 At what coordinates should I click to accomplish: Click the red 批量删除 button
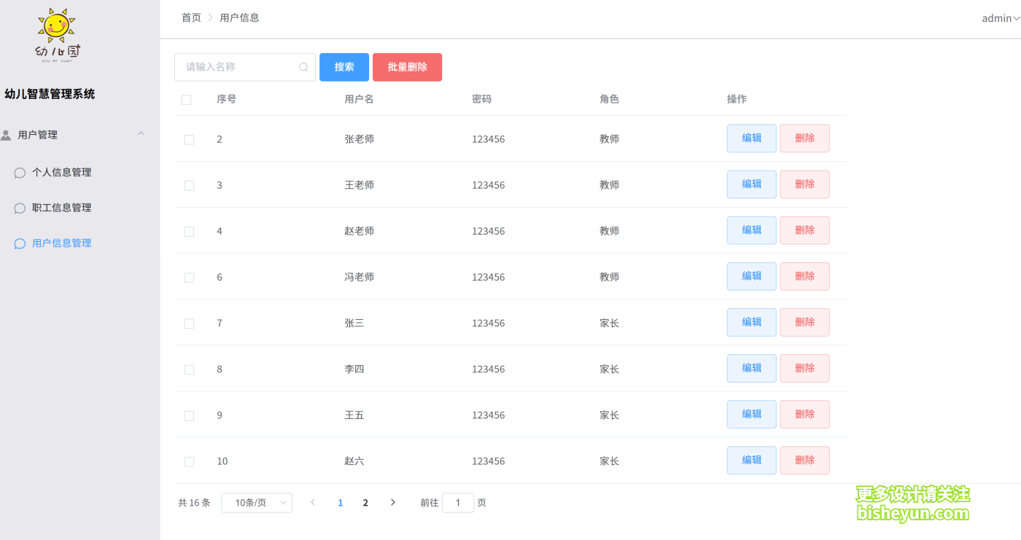coord(407,67)
